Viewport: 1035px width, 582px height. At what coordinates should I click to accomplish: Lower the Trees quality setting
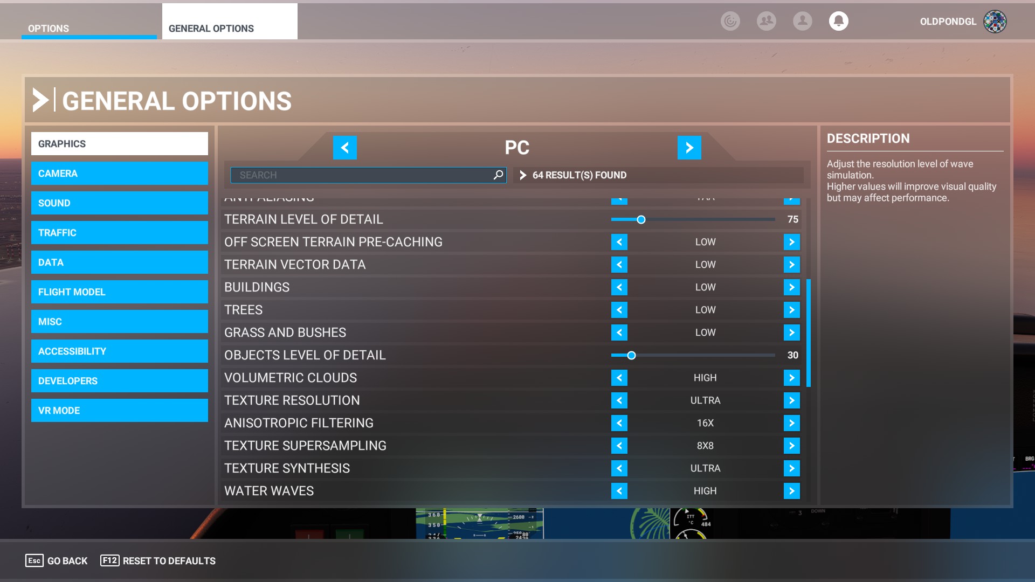[619, 310]
